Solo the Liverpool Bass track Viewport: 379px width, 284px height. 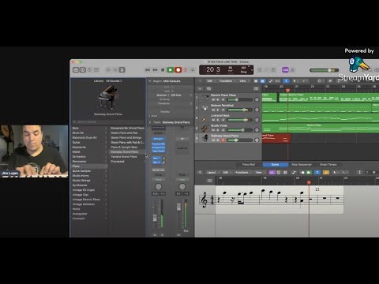click(x=218, y=120)
